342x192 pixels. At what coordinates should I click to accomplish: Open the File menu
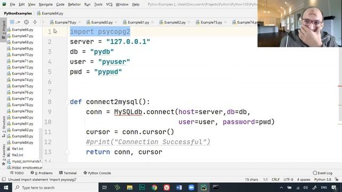(12, 4)
